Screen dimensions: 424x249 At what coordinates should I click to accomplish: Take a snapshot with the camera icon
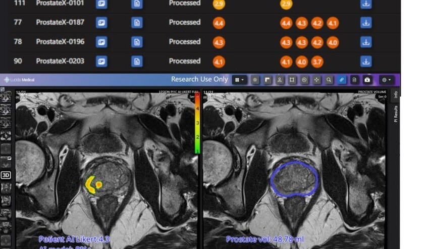367,80
